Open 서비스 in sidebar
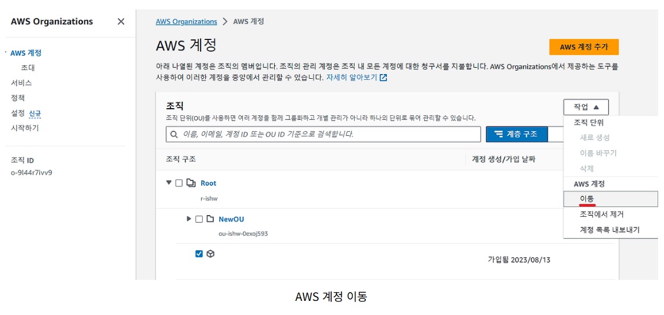This screenshot has height=315, width=664. click(x=21, y=83)
